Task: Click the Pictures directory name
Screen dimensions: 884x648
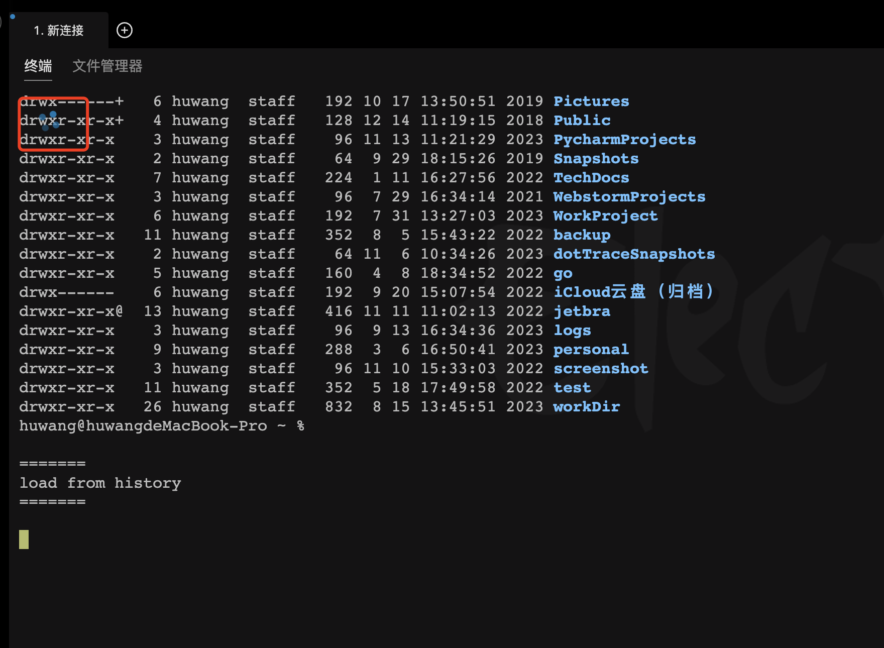Action: coord(591,101)
